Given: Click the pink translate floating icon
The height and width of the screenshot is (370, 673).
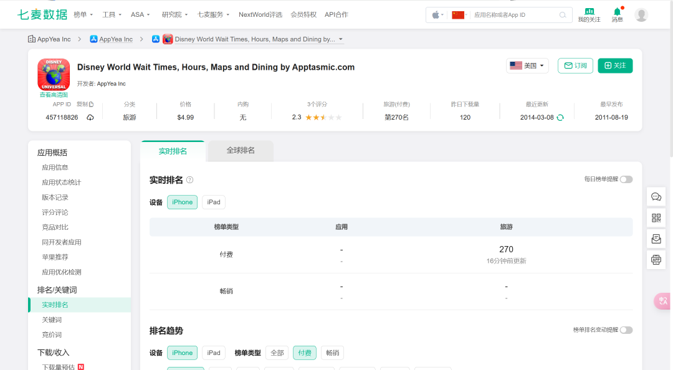Looking at the screenshot, I should coord(662,300).
